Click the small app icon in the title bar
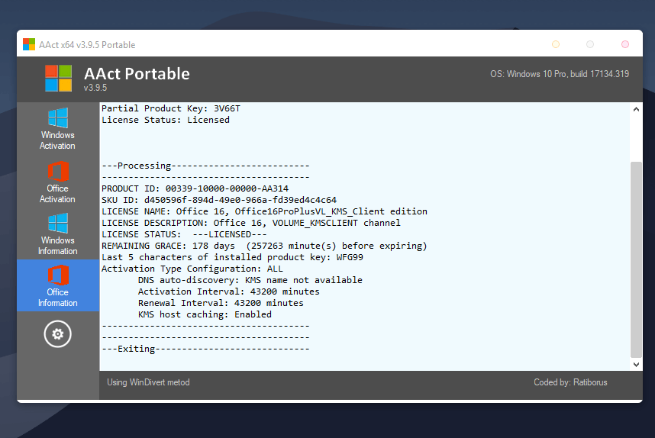This screenshot has width=655, height=438. 29,44
